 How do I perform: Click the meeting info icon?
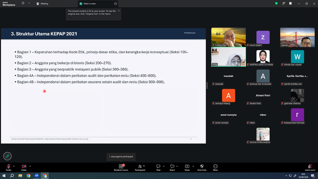point(23,3)
